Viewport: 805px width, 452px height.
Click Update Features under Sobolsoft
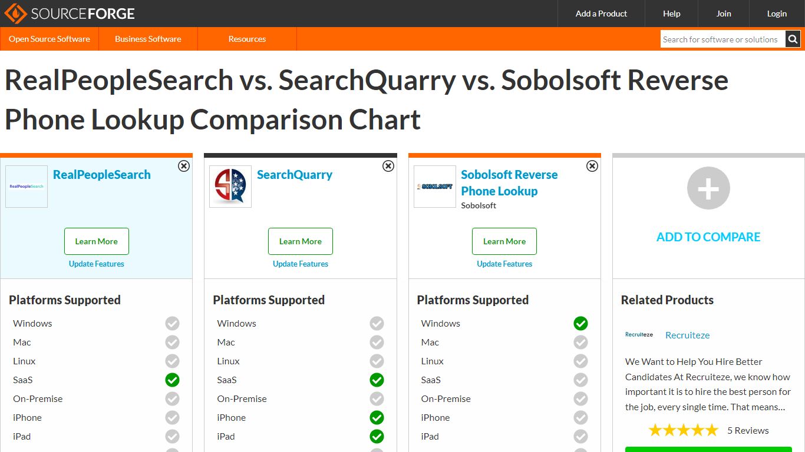click(504, 264)
